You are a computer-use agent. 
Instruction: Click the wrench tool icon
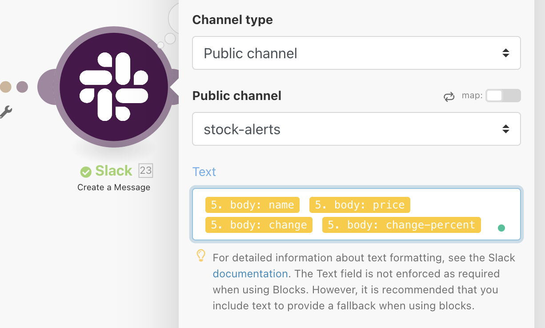pos(7,112)
